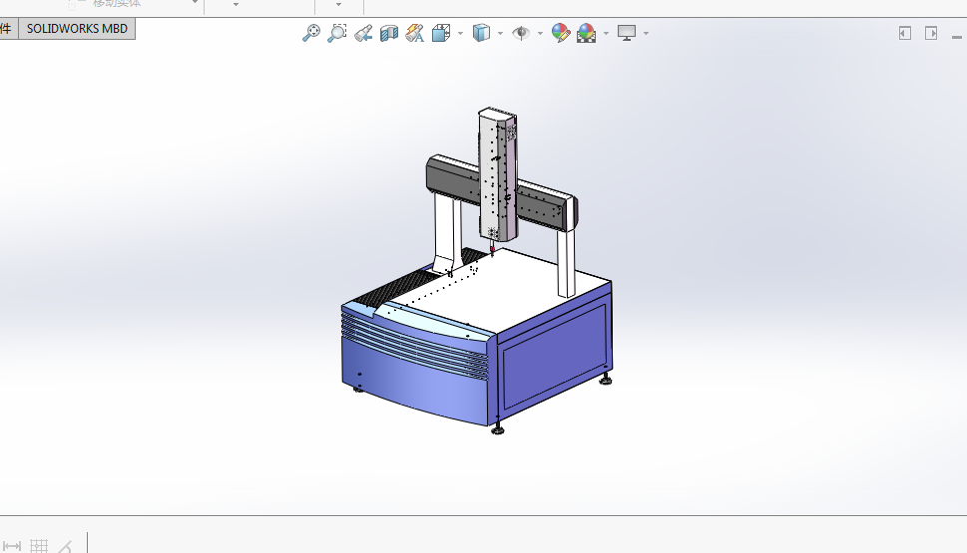Screen dimensions: 967x553
Task: Click the left panel collapse icon at top right
Action: 905,33
